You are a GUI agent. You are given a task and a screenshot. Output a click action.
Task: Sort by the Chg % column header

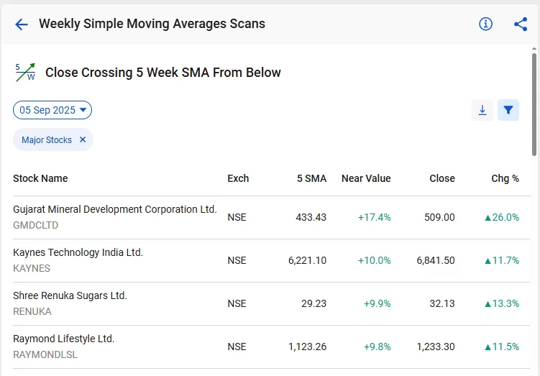505,178
